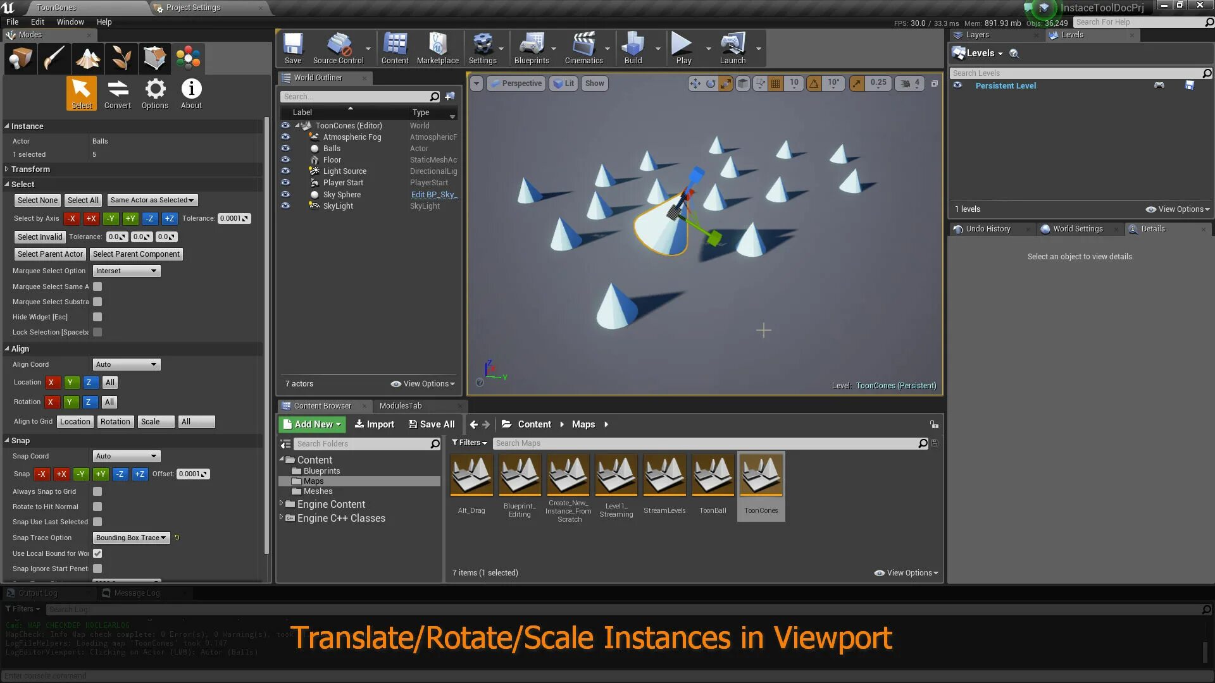Hide the Sky Sphere actor visibility
Viewport: 1215px width, 683px height.
click(x=285, y=194)
